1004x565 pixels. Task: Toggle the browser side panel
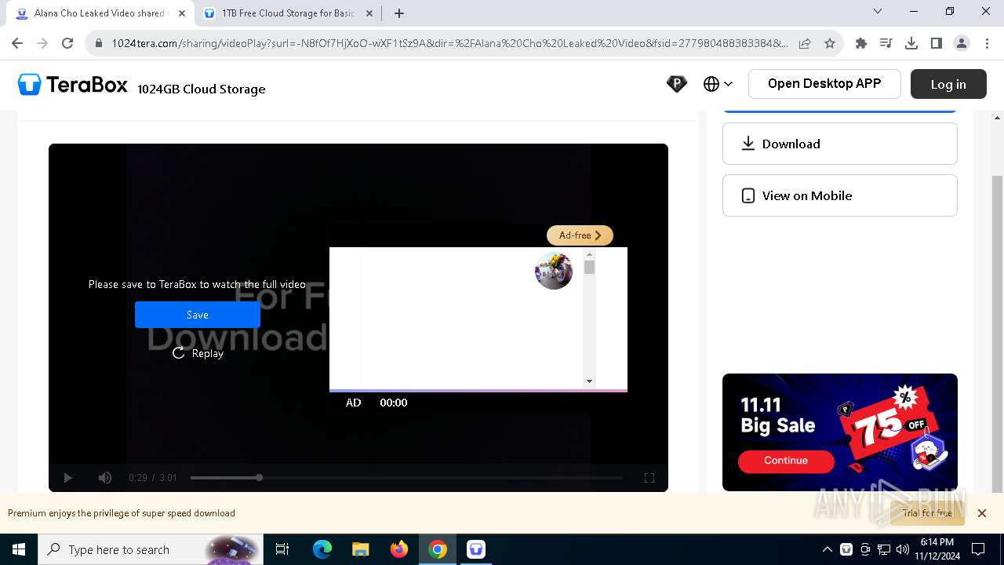(x=937, y=43)
